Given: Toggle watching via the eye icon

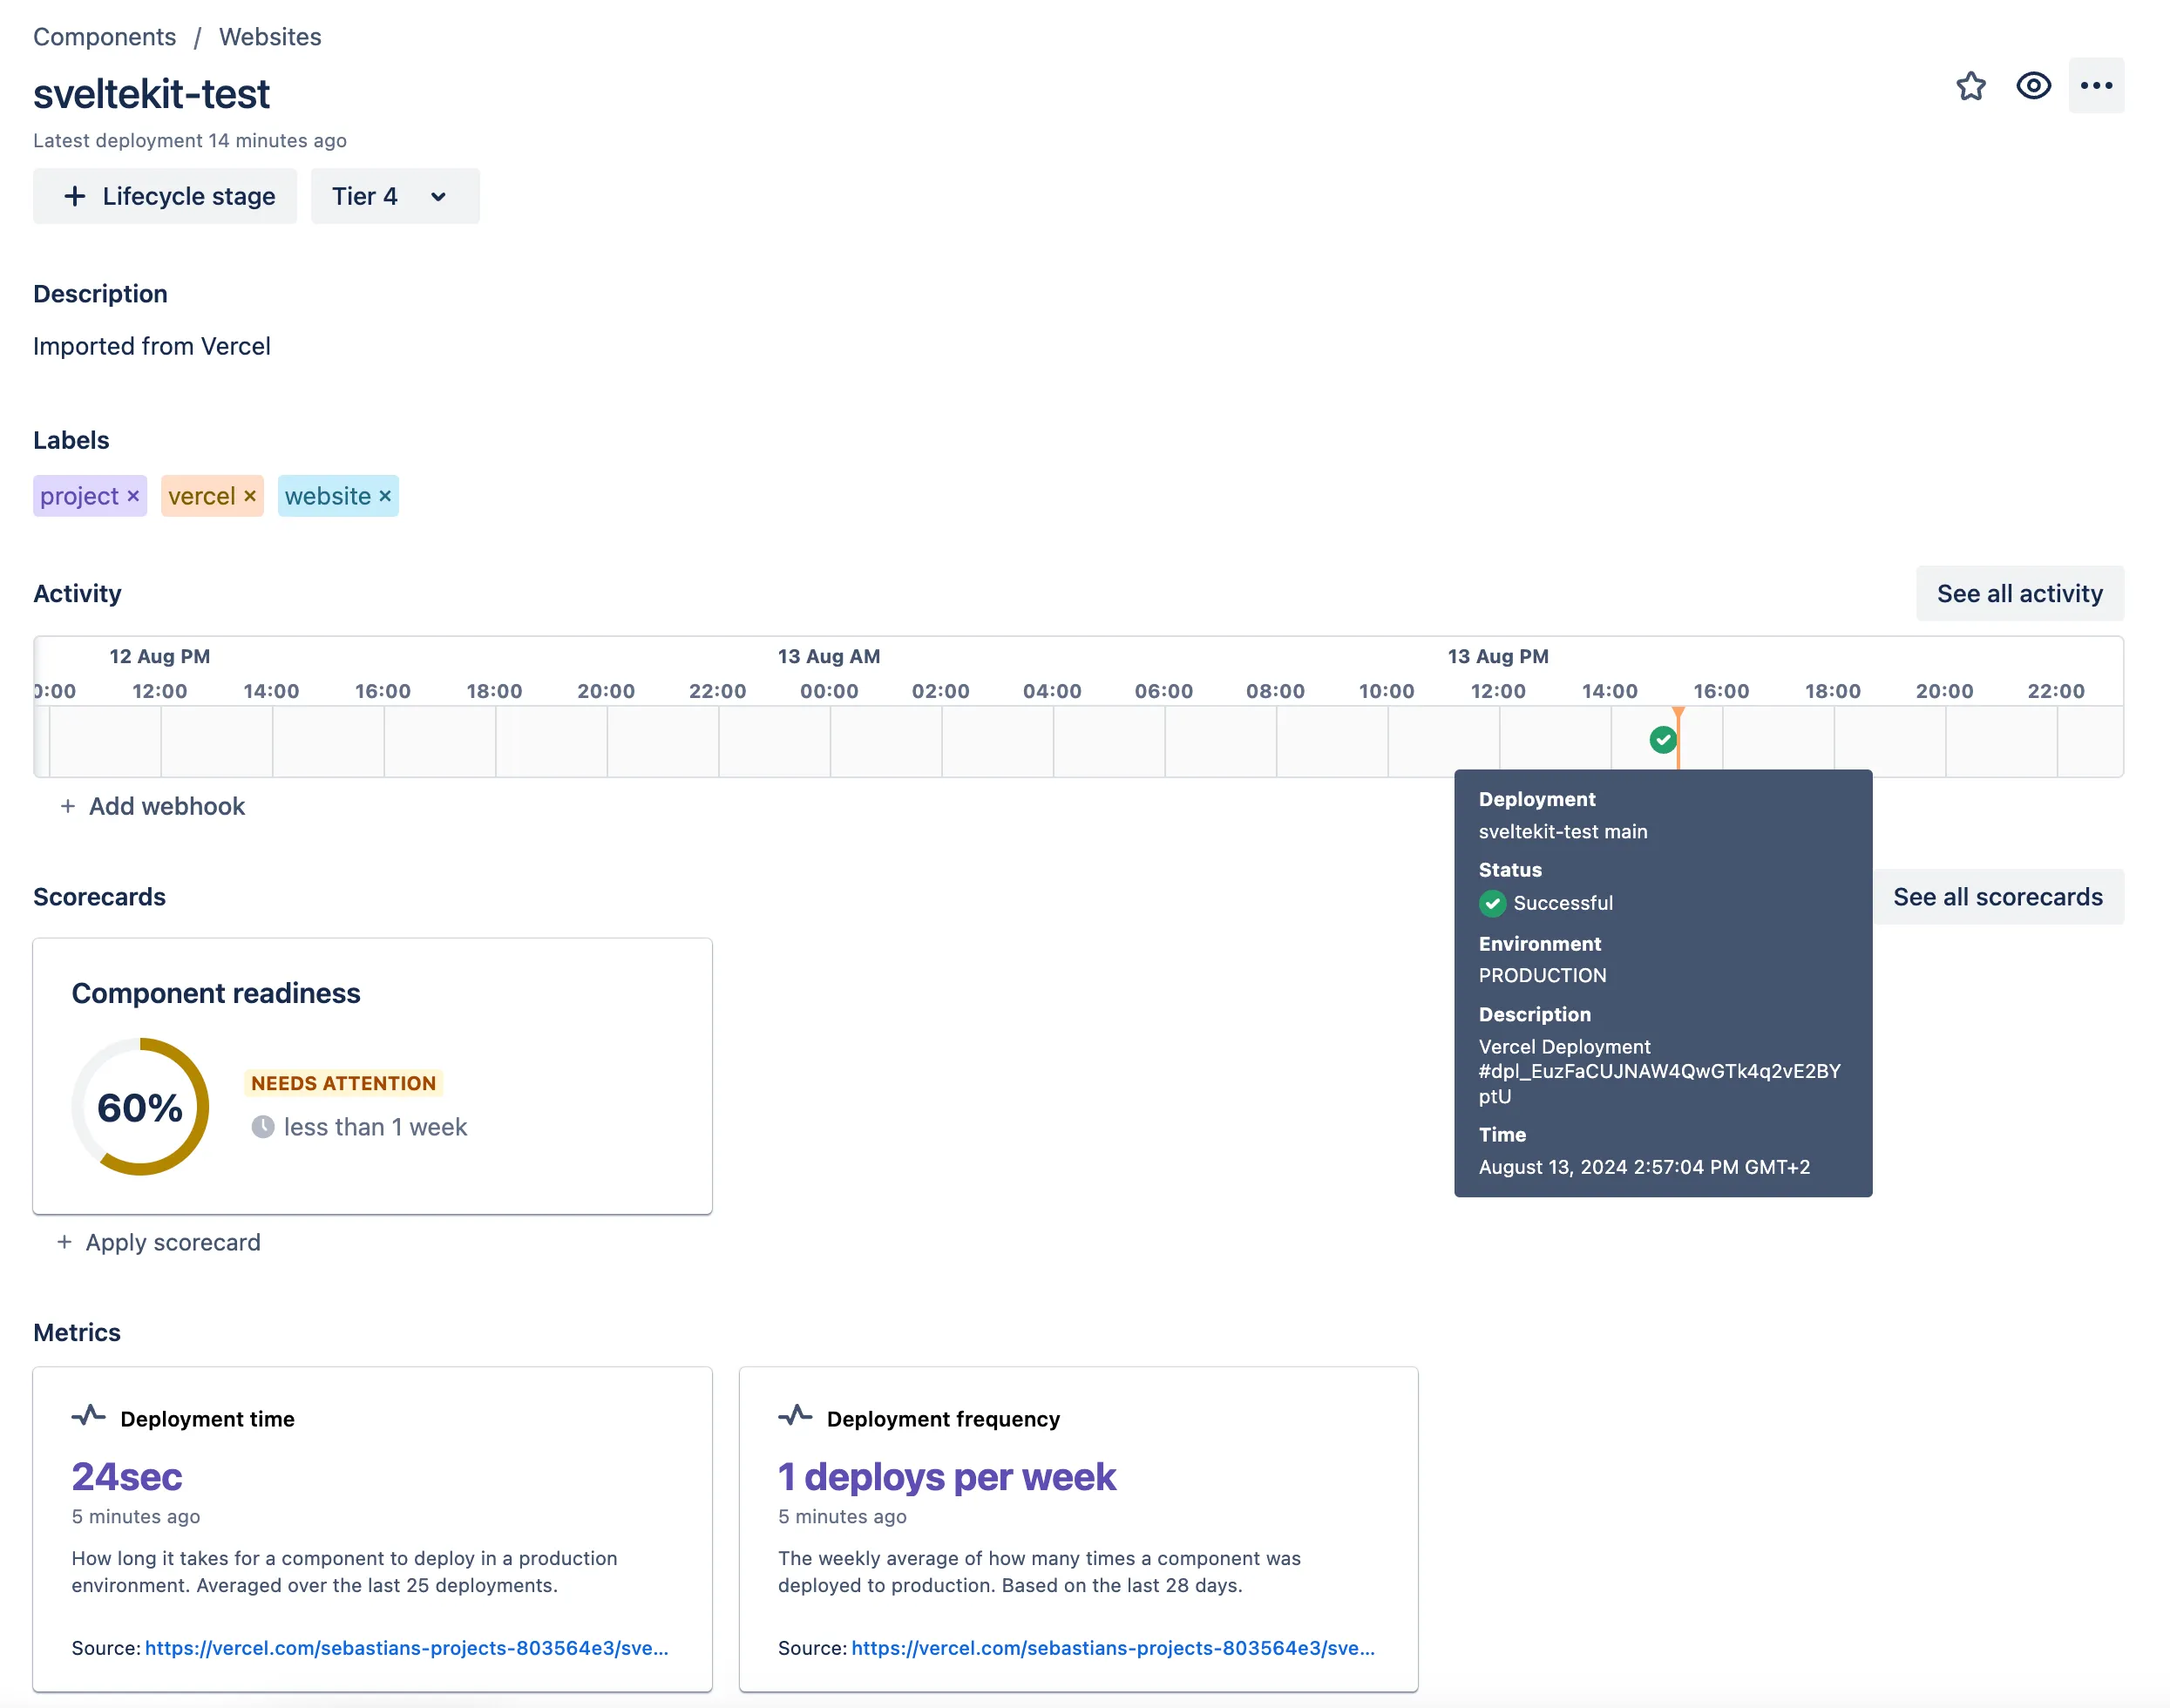Looking at the screenshot, I should [x=2032, y=86].
